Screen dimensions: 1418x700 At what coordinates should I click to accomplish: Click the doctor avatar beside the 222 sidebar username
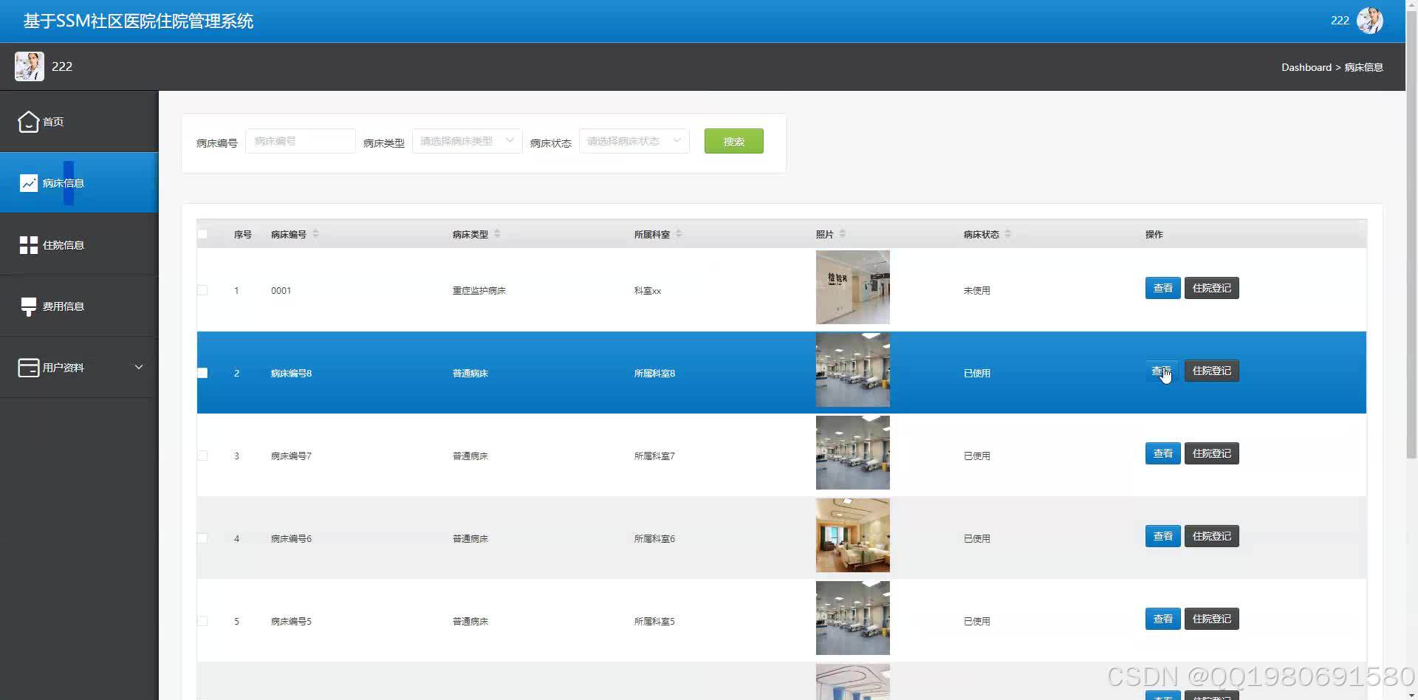[x=29, y=66]
